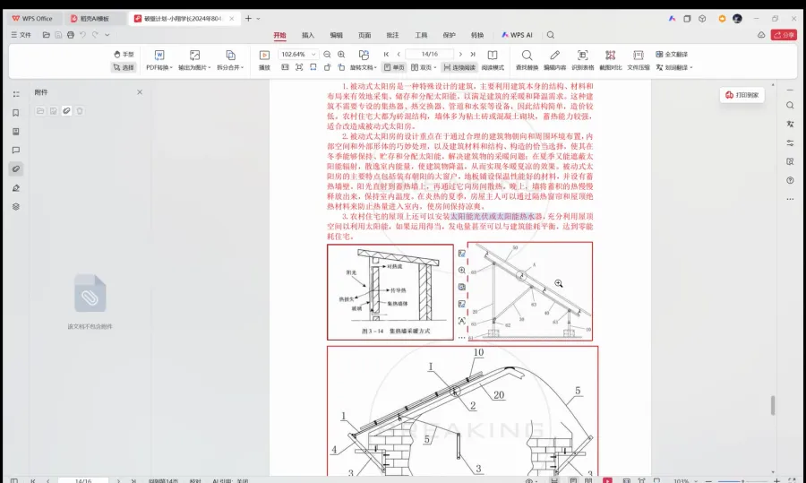
Task: Expand quick access toolbar chevron
Action: 107,35
